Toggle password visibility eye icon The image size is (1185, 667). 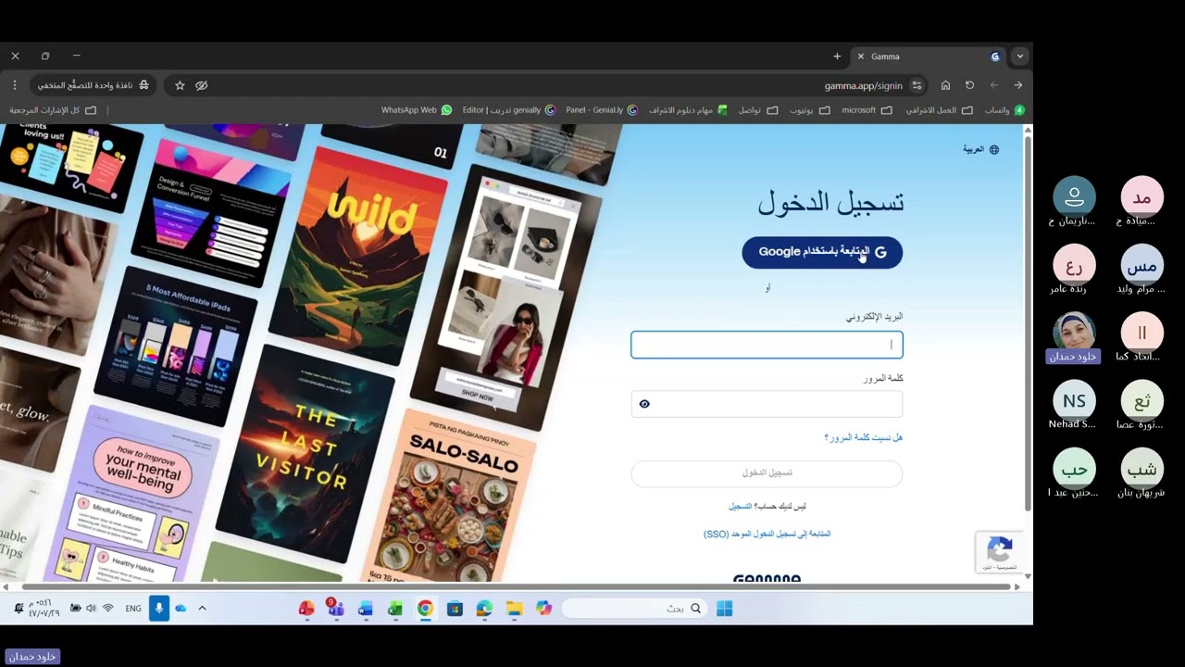point(644,404)
